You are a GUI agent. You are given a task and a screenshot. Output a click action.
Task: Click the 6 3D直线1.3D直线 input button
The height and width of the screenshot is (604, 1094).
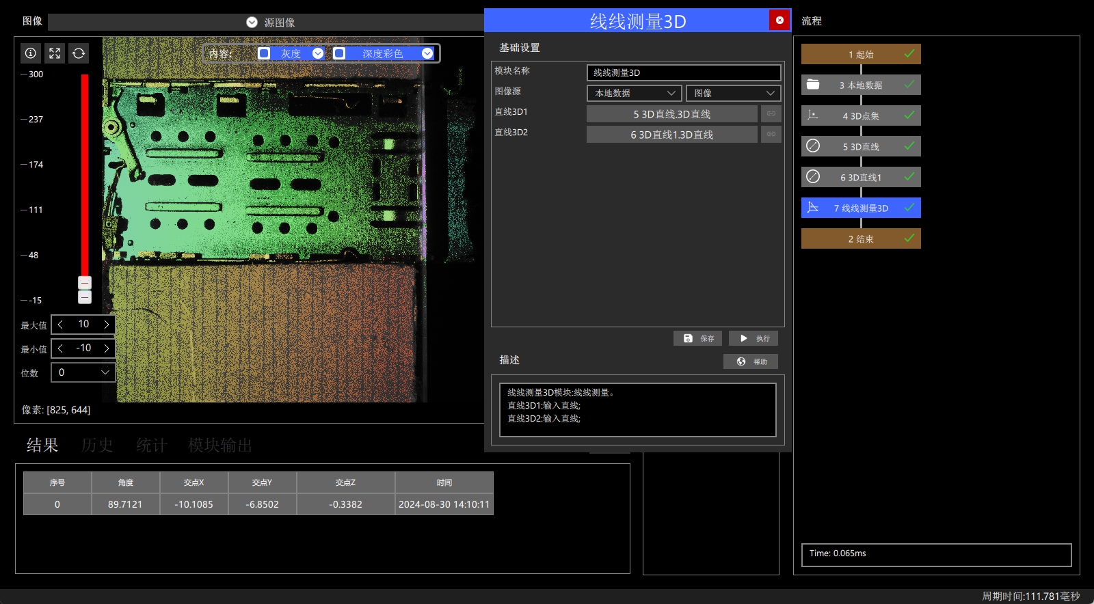point(672,134)
